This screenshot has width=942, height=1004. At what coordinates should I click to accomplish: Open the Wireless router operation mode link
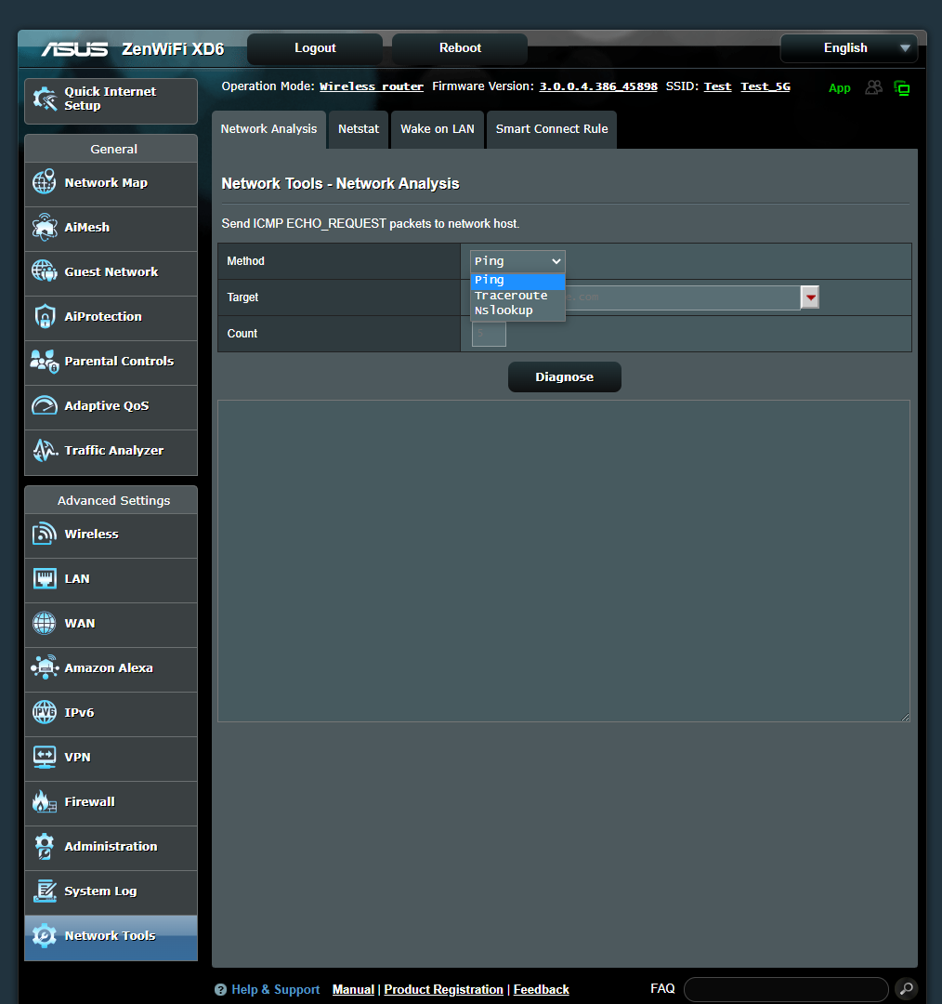pyautogui.click(x=372, y=86)
